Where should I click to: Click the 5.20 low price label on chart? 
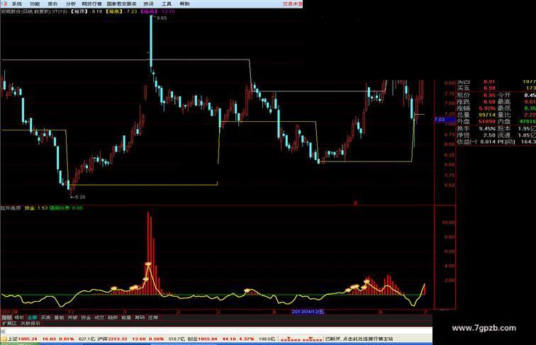pyautogui.click(x=80, y=197)
